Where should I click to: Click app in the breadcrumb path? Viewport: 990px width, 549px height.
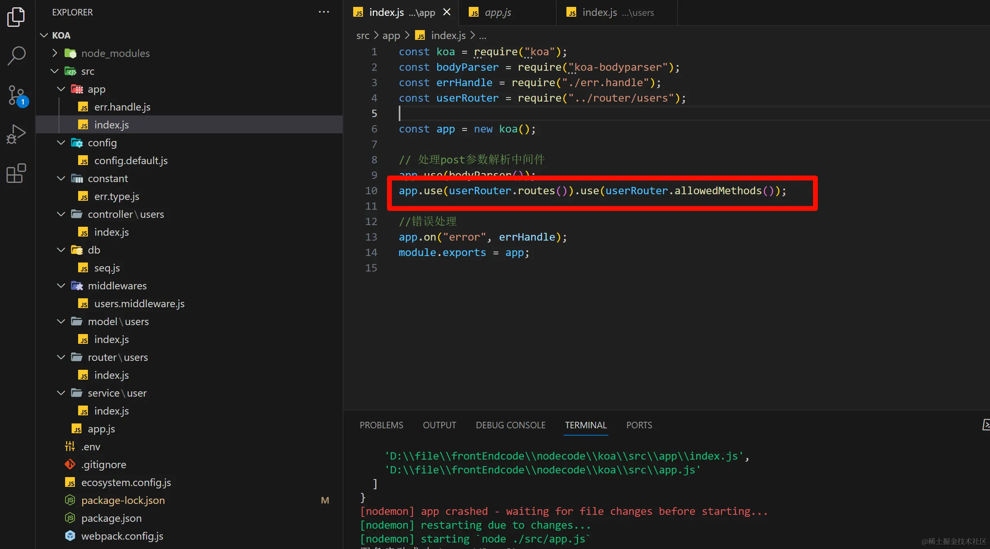[x=391, y=36]
